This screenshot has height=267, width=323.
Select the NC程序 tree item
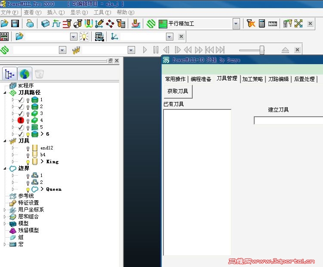26,85
